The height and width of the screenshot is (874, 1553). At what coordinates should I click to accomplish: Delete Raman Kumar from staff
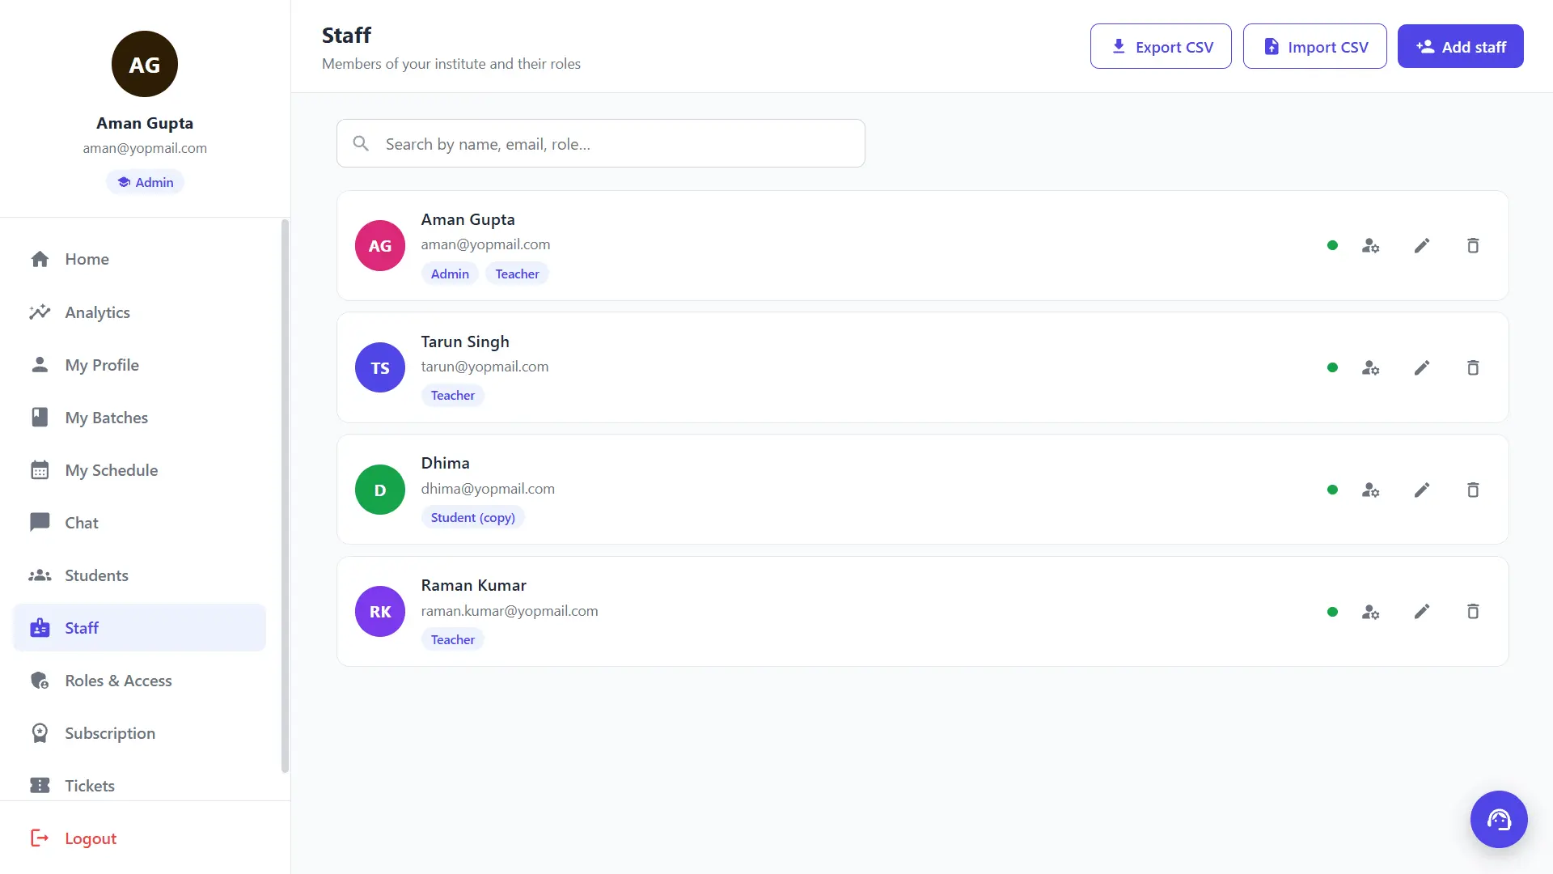(x=1473, y=612)
